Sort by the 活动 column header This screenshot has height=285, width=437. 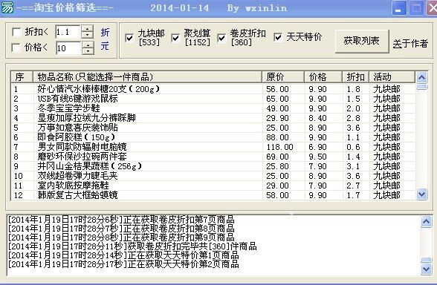[x=392, y=77]
